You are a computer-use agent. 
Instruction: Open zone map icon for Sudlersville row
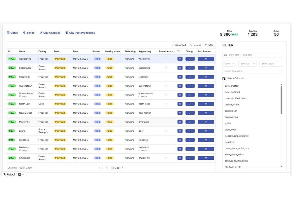click(x=180, y=68)
